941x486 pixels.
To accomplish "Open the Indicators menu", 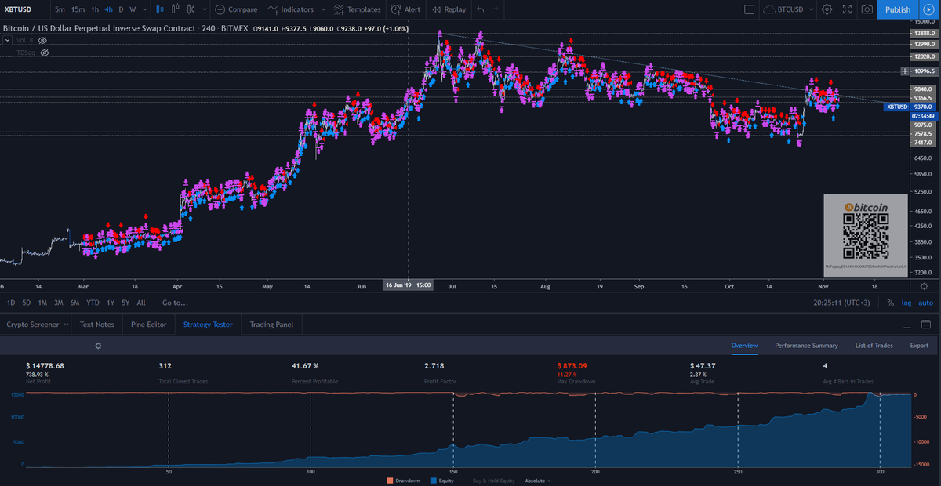I will tap(290, 9).
